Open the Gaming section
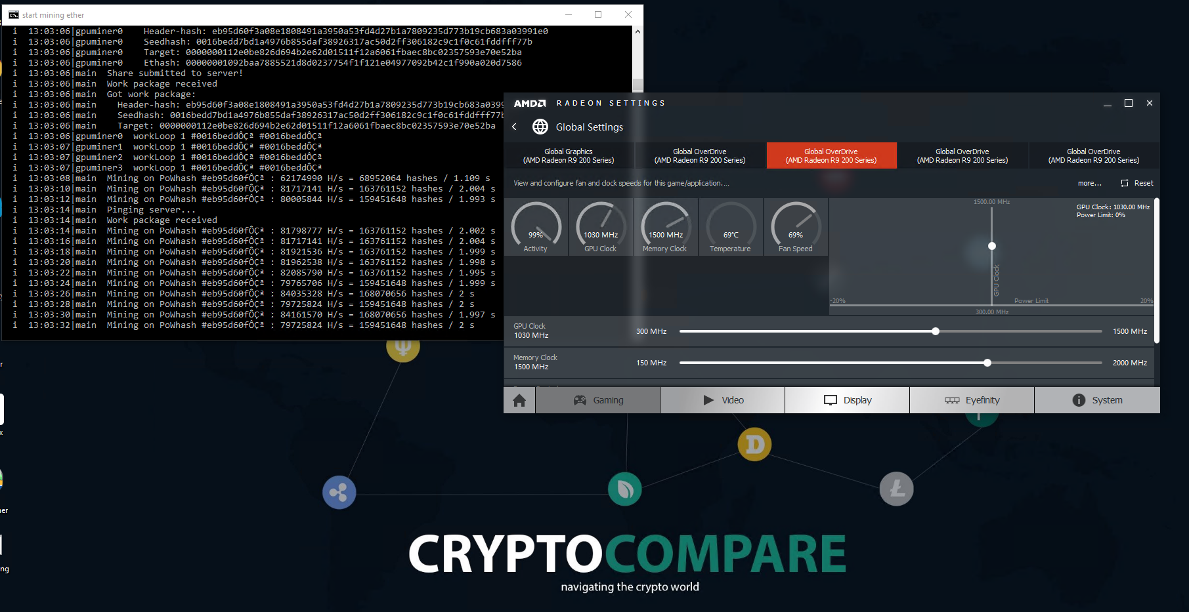Screen dimensions: 1189x612 [x=598, y=400]
